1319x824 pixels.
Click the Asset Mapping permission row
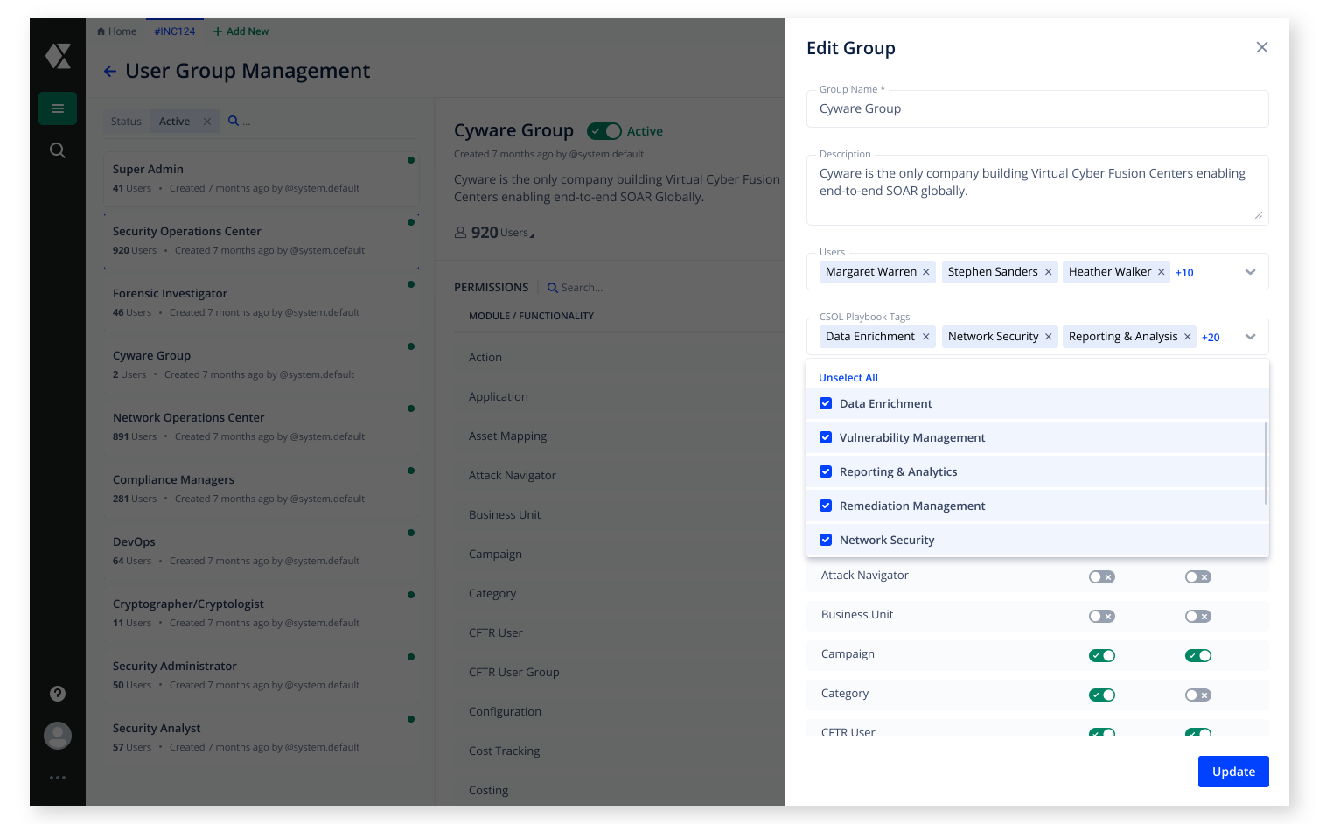pyautogui.click(x=619, y=436)
